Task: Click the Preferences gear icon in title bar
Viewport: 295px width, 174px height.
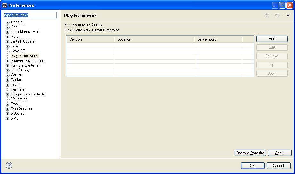Action: click(4, 5)
